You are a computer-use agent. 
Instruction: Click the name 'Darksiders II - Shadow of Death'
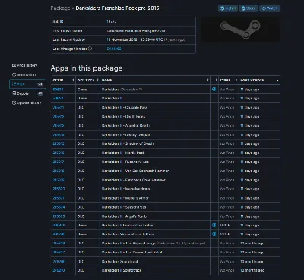coord(128,143)
